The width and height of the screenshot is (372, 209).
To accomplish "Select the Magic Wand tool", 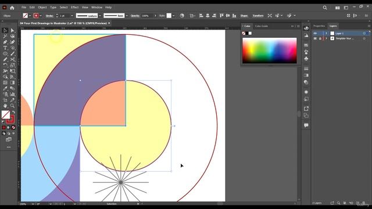I will (5, 36).
